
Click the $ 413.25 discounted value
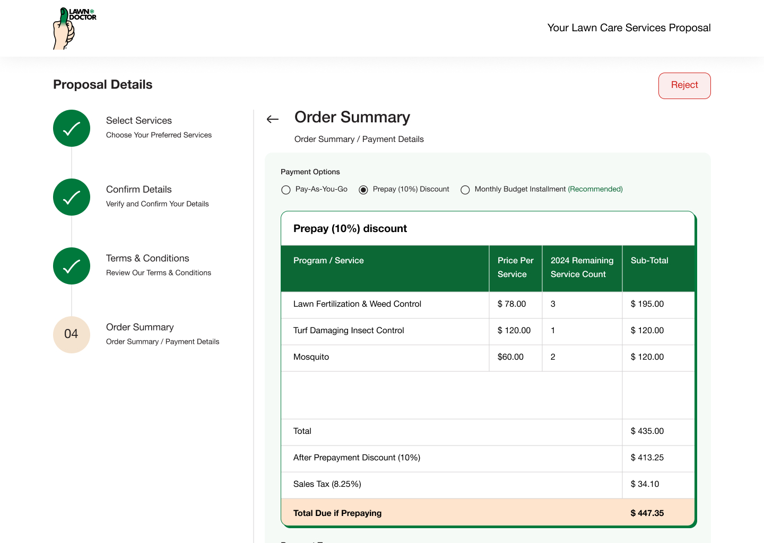(647, 458)
